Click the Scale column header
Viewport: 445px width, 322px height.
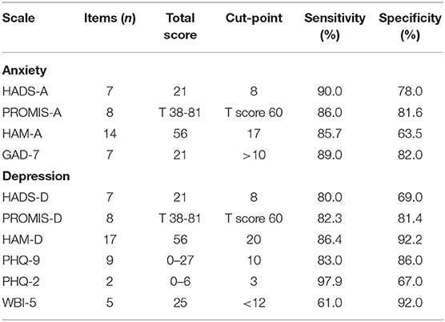pyautogui.click(x=18, y=18)
